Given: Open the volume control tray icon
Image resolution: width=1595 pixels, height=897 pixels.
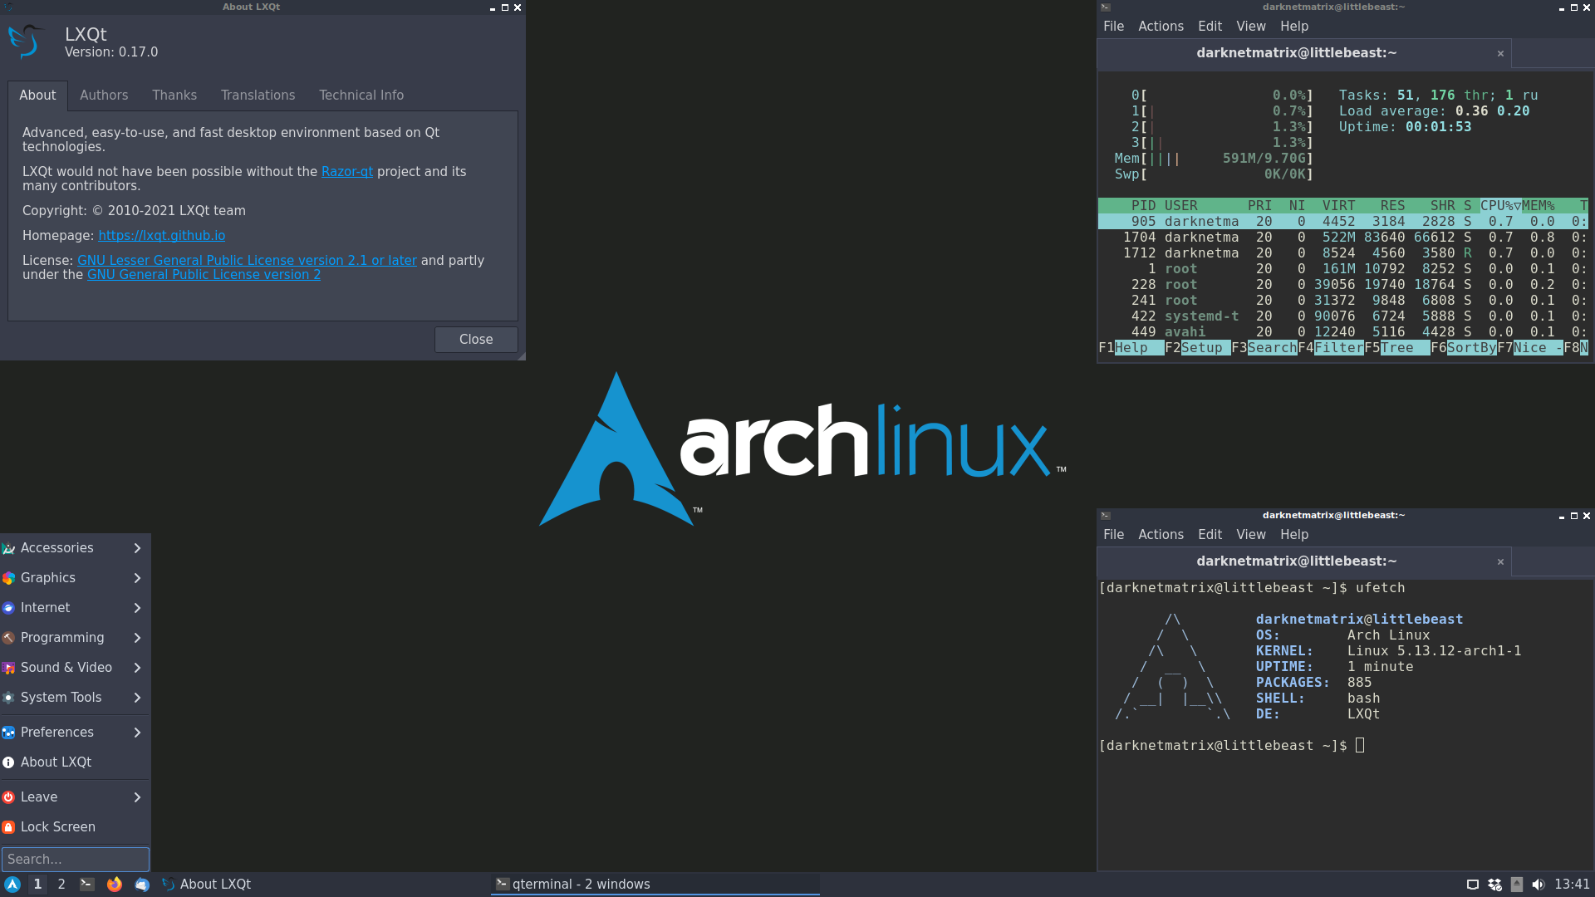Looking at the screenshot, I should 1539,885.
